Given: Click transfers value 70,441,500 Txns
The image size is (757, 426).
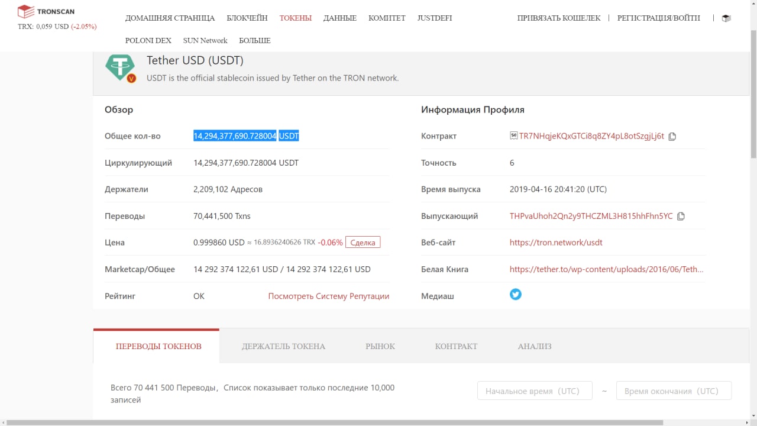Looking at the screenshot, I should click(x=222, y=216).
